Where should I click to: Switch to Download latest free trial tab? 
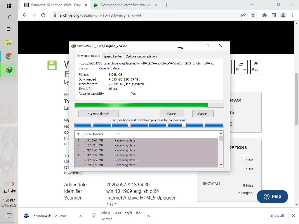coord(125,5)
